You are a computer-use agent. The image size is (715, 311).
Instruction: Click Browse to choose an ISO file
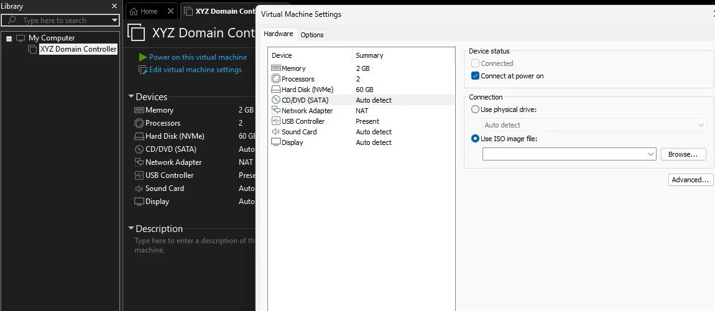tap(683, 154)
